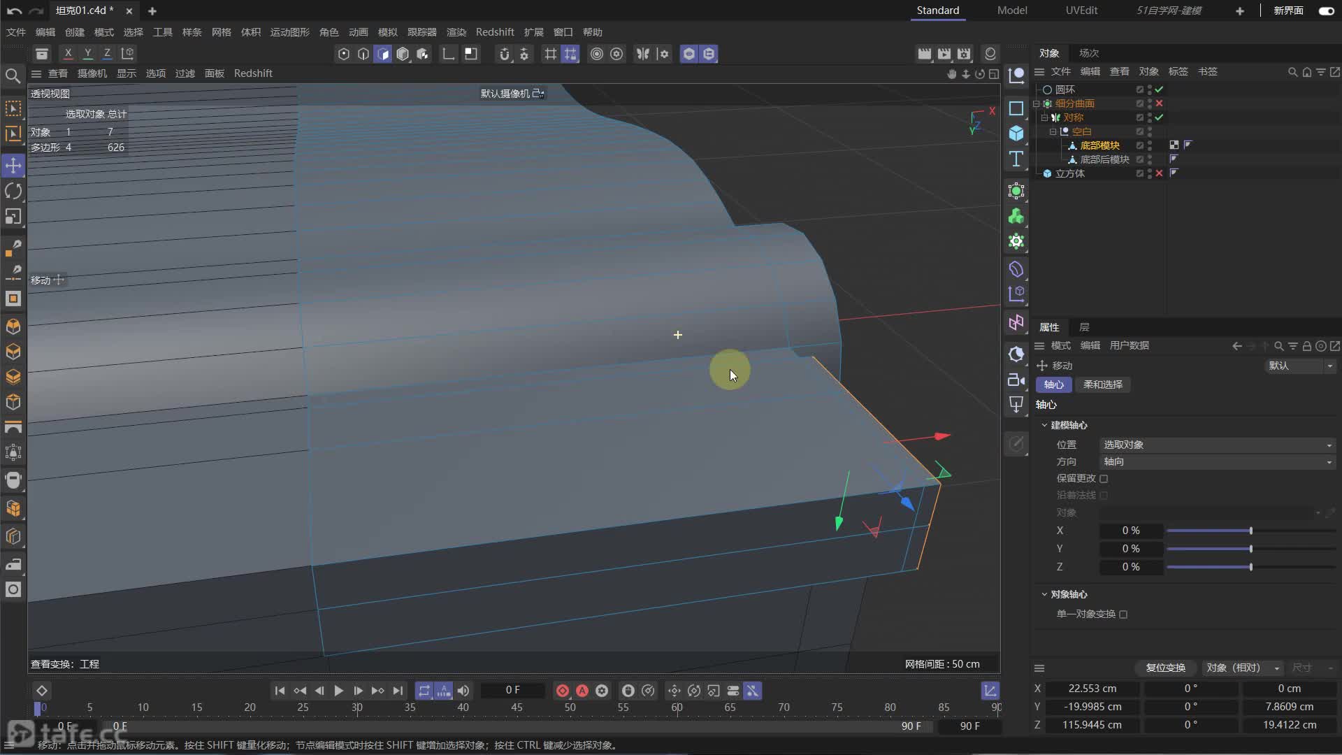Click the snap magnet icon in top toolbar

tap(504, 54)
